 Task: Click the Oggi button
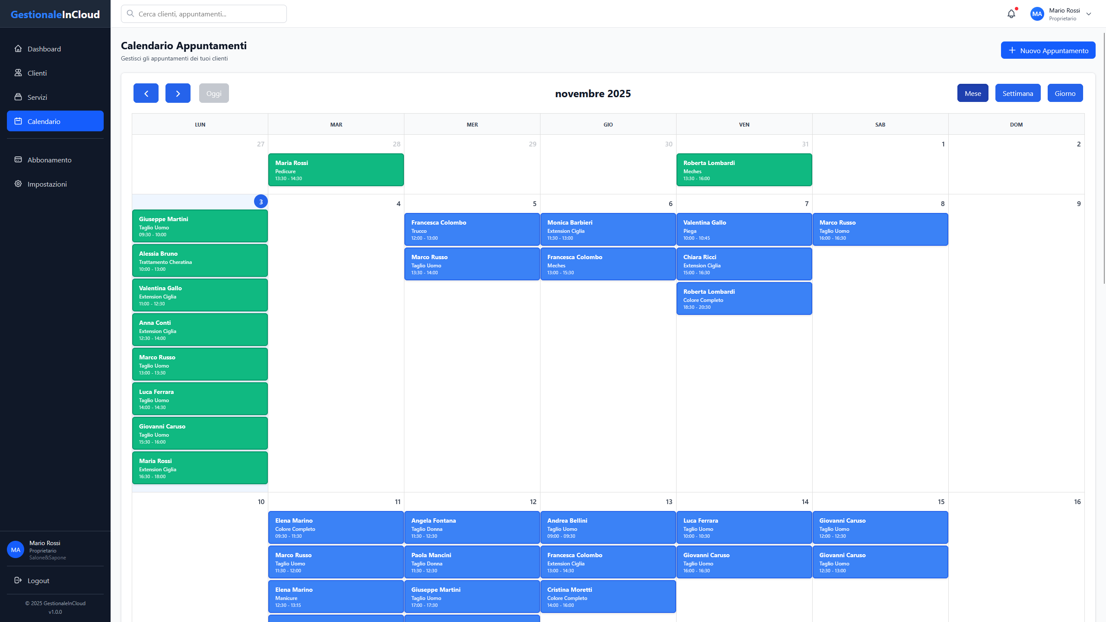pos(214,93)
